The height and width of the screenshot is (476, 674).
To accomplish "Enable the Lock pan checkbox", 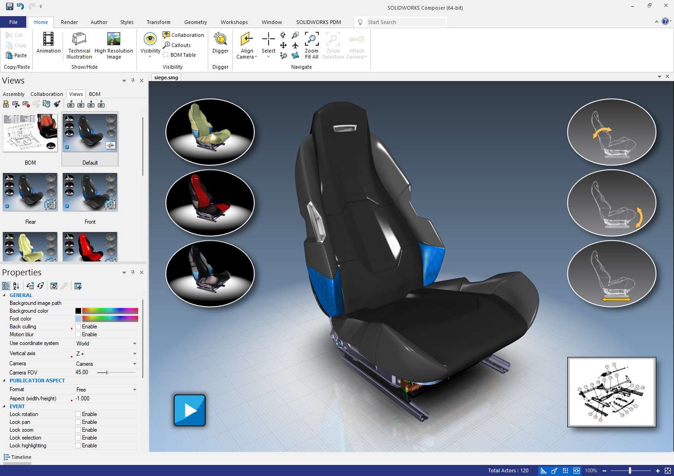I will click(x=78, y=422).
